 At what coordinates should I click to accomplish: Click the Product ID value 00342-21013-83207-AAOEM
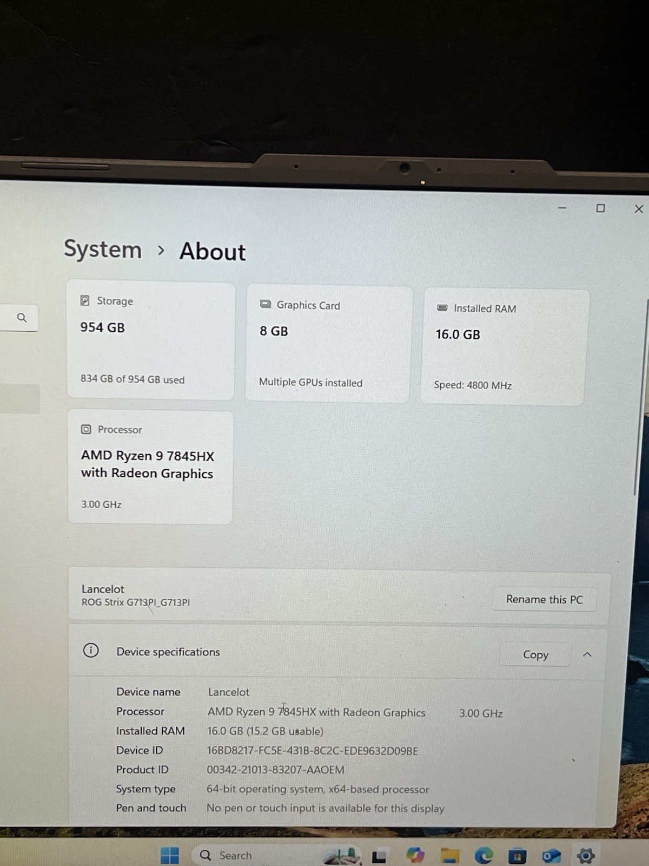(x=275, y=770)
